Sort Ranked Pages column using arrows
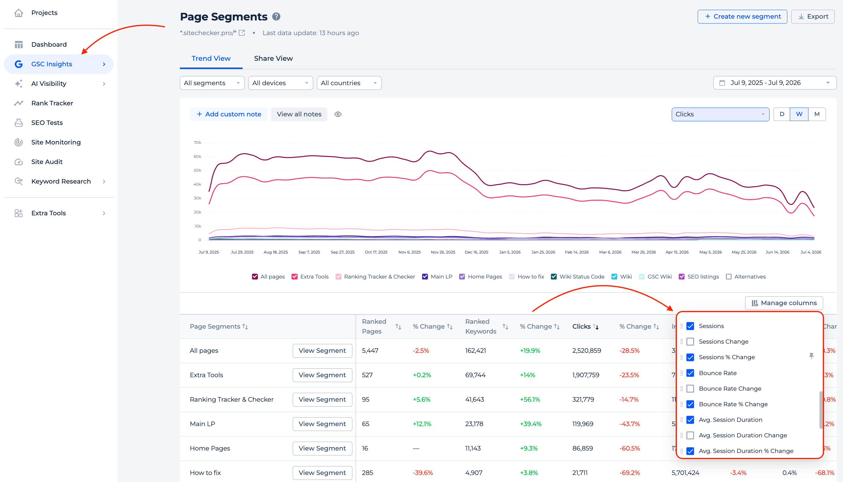This screenshot has width=843, height=482. [398, 327]
